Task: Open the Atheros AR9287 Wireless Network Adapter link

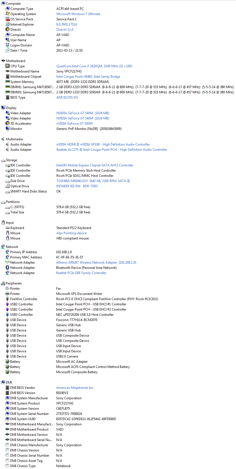Action: point(96,263)
